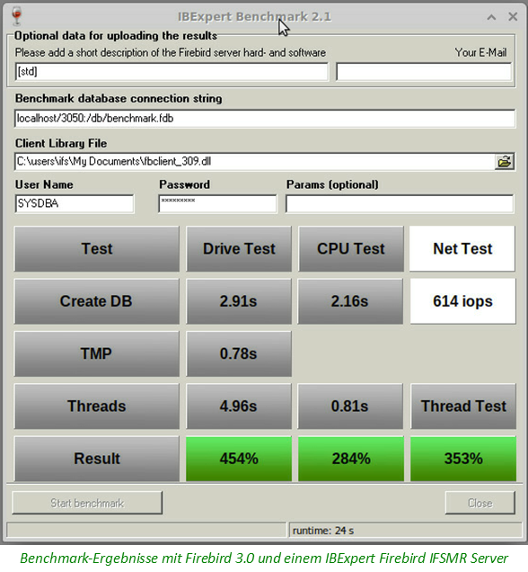Click the 614 iops result tile
The width and height of the screenshot is (528, 572).
(462, 301)
